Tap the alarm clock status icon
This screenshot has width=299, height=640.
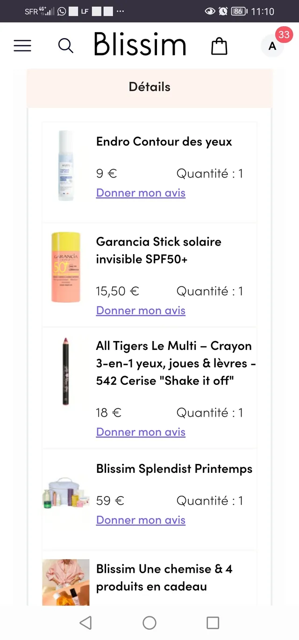[223, 11]
